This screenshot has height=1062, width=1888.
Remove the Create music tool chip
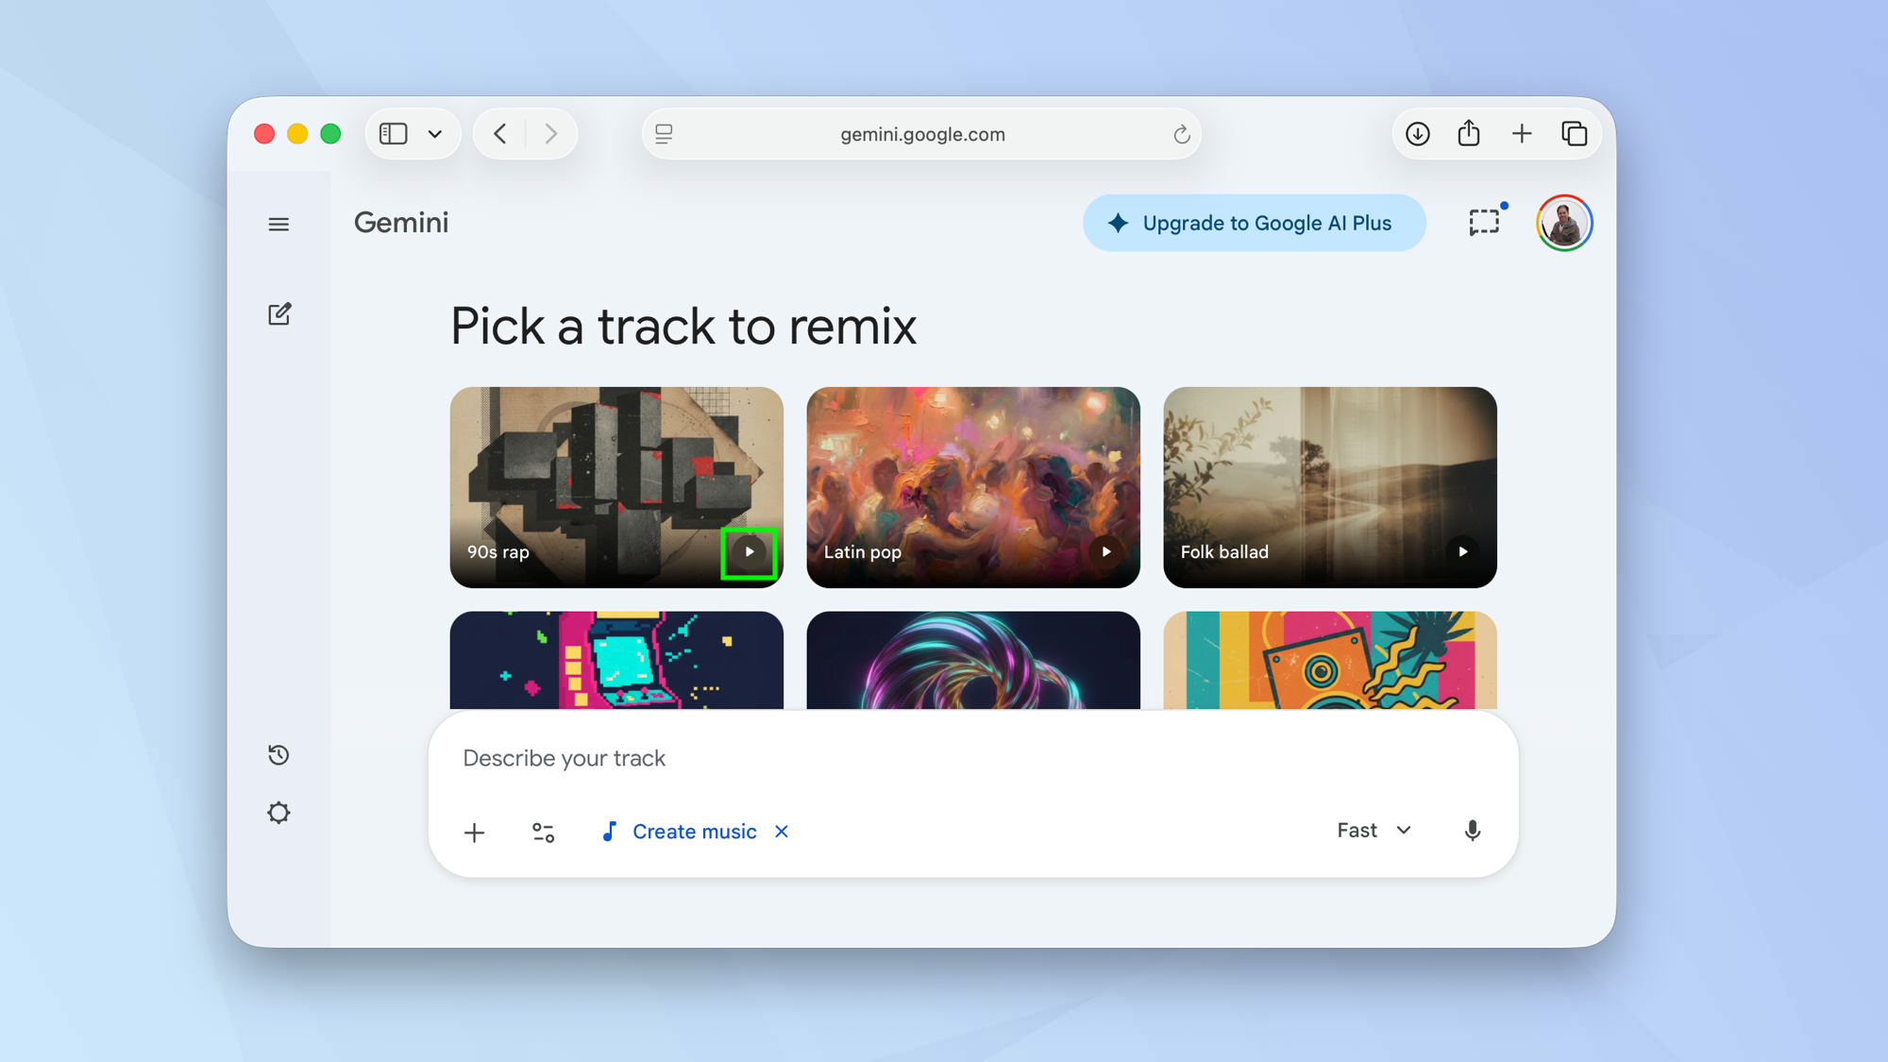(782, 832)
